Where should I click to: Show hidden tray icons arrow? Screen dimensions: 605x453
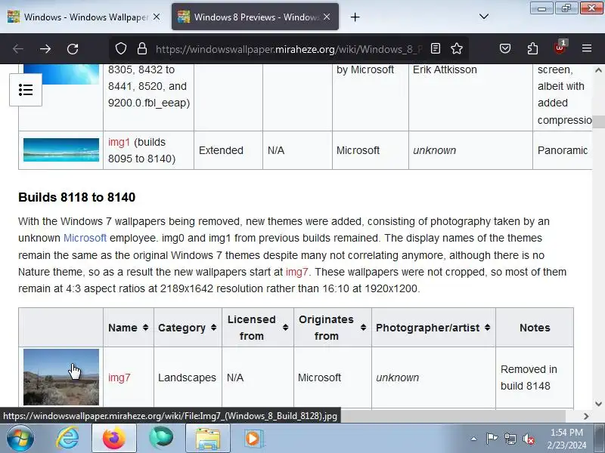473,439
